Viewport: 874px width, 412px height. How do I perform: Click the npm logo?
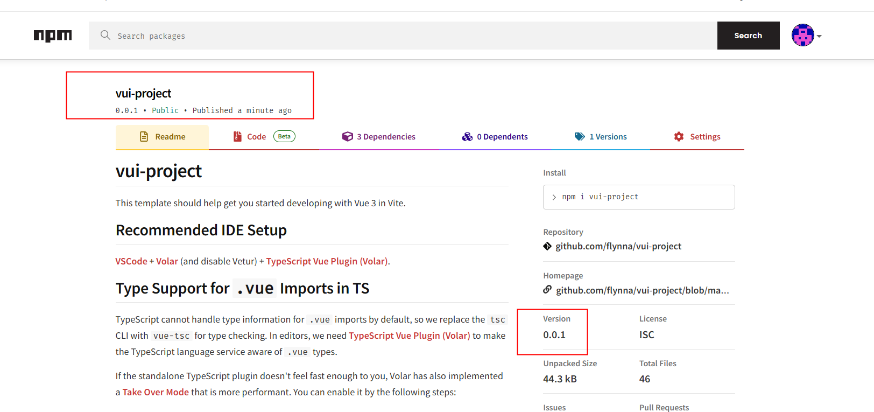[x=53, y=36]
